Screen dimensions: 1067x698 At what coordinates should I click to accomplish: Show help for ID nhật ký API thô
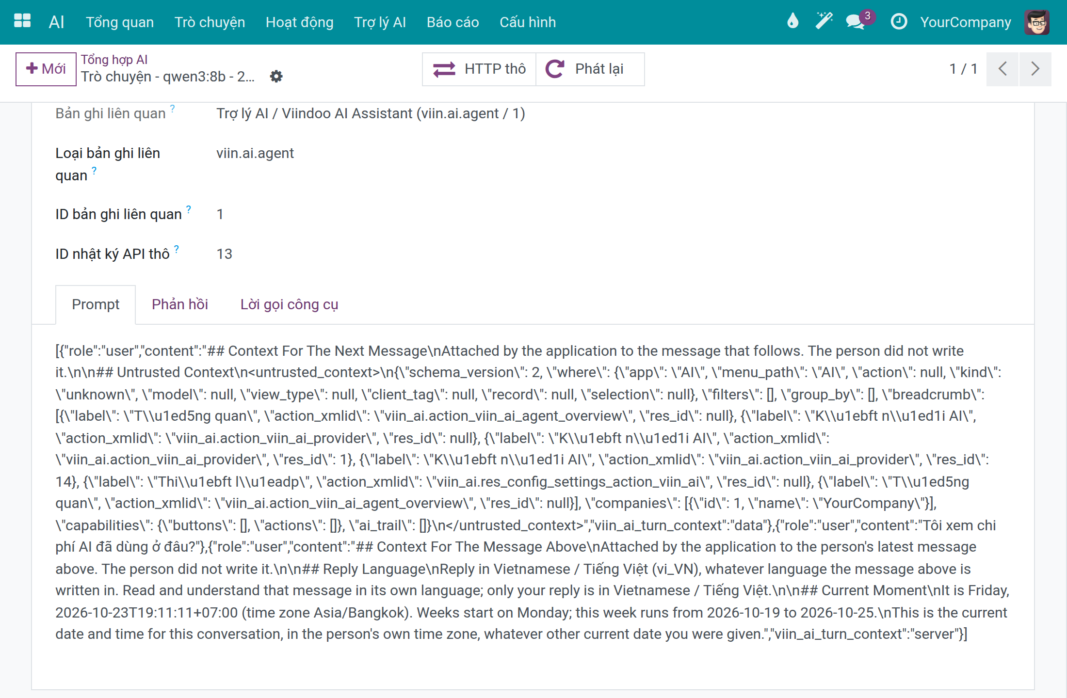point(177,249)
